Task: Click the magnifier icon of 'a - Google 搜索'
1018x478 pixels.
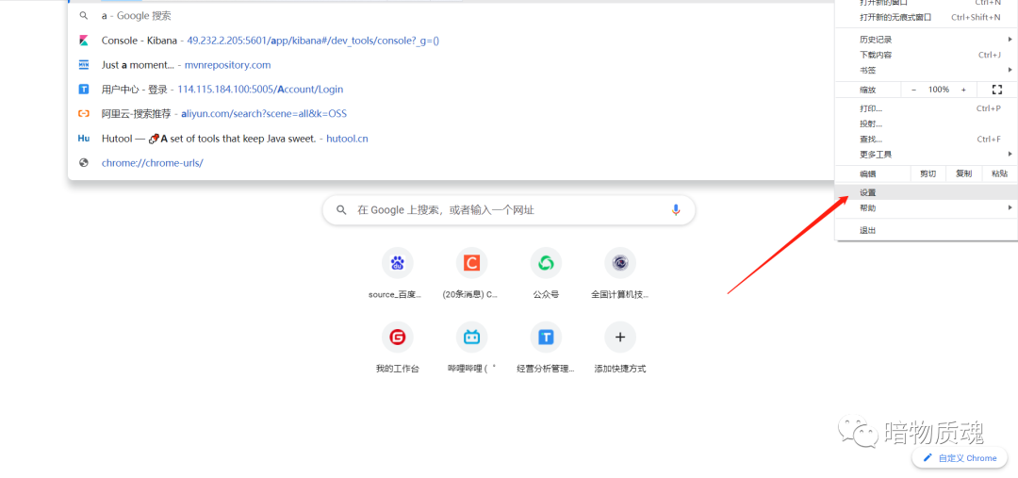Action: click(x=84, y=16)
